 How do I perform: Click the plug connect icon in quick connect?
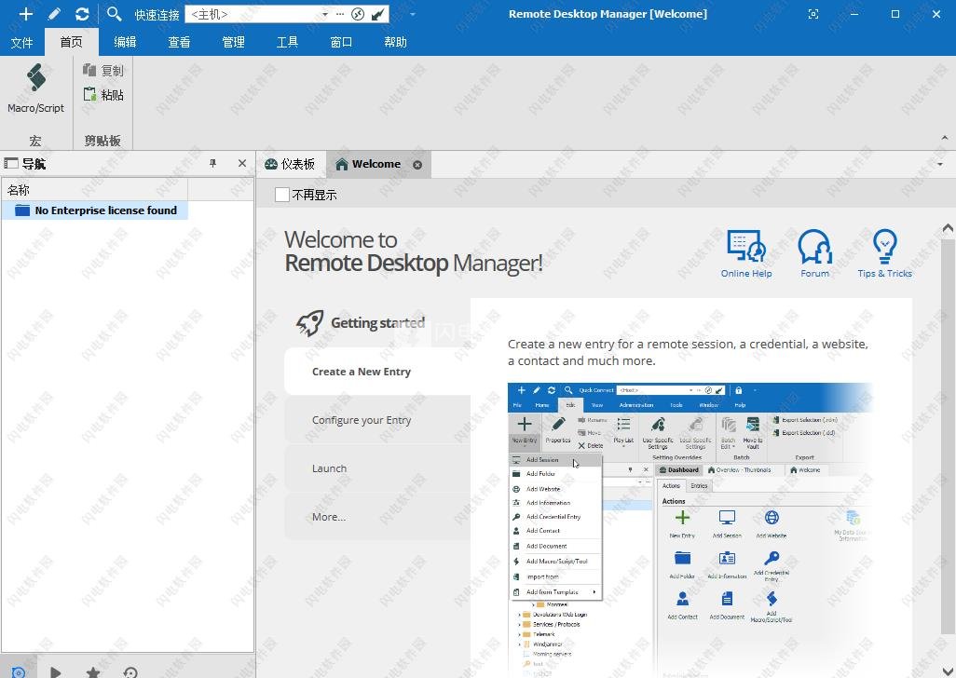tap(378, 14)
